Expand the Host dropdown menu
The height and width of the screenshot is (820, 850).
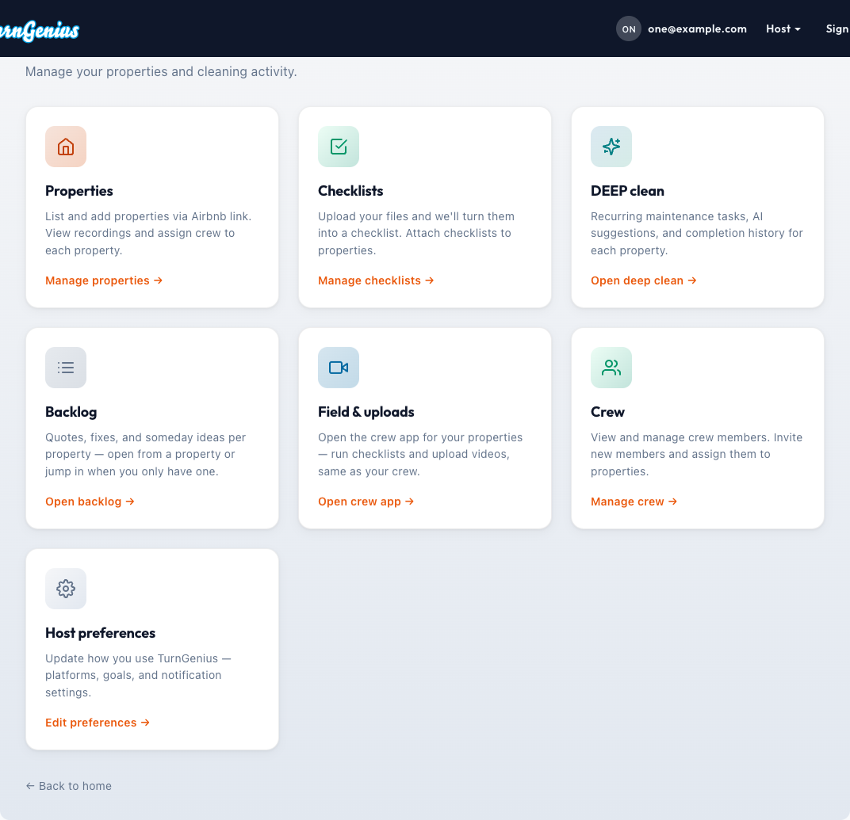pyautogui.click(x=783, y=29)
